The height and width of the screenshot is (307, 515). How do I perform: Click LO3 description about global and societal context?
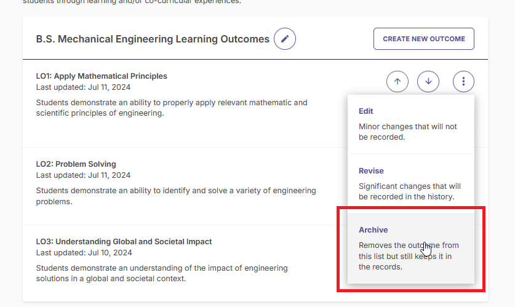point(162,273)
